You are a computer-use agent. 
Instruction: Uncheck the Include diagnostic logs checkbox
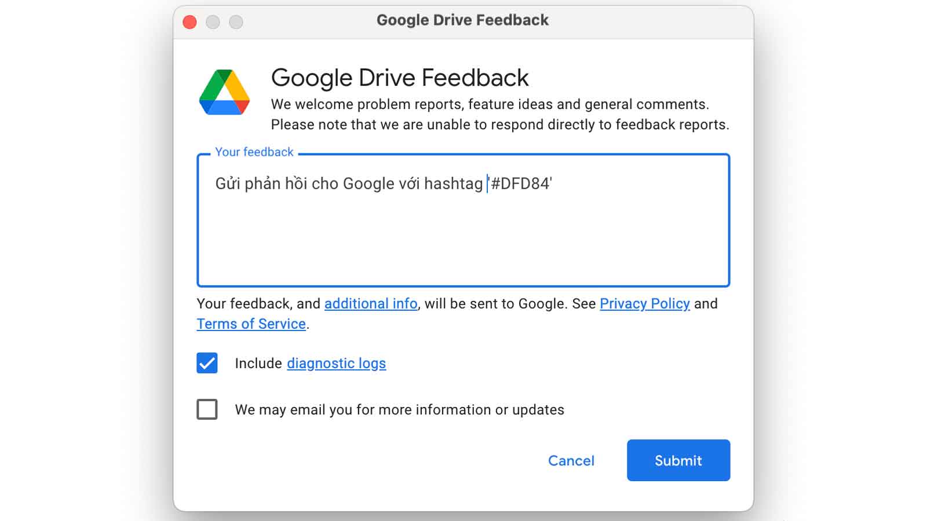[x=207, y=363]
